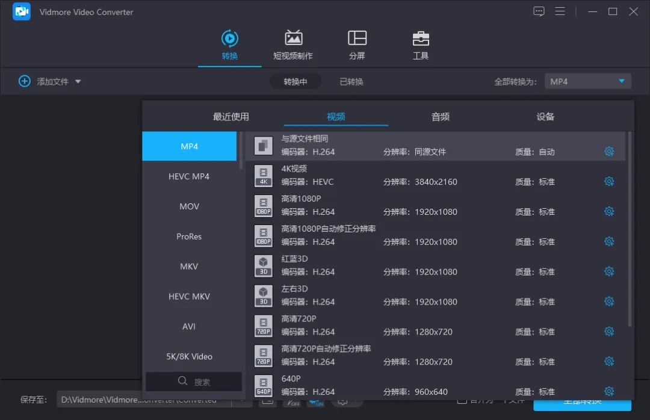Open the 视频 format tab
The height and width of the screenshot is (420, 650).
tap(336, 117)
